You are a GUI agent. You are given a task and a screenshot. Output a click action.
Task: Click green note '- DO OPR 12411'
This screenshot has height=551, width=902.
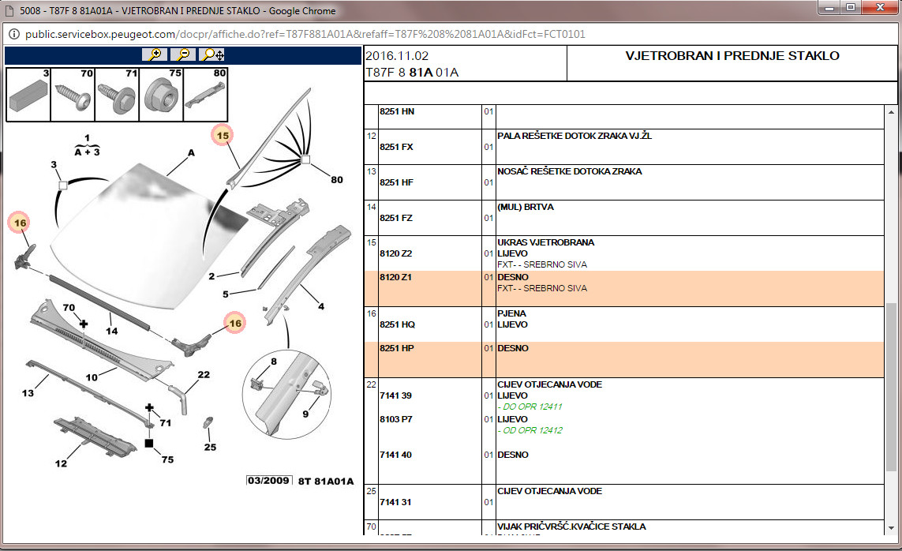pos(530,407)
